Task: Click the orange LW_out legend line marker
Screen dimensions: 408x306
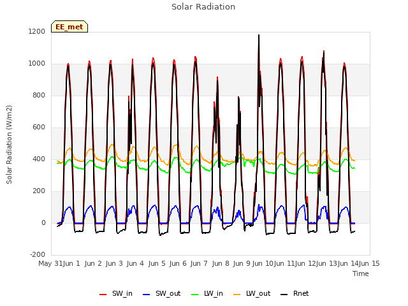Action: pyautogui.click(x=237, y=295)
